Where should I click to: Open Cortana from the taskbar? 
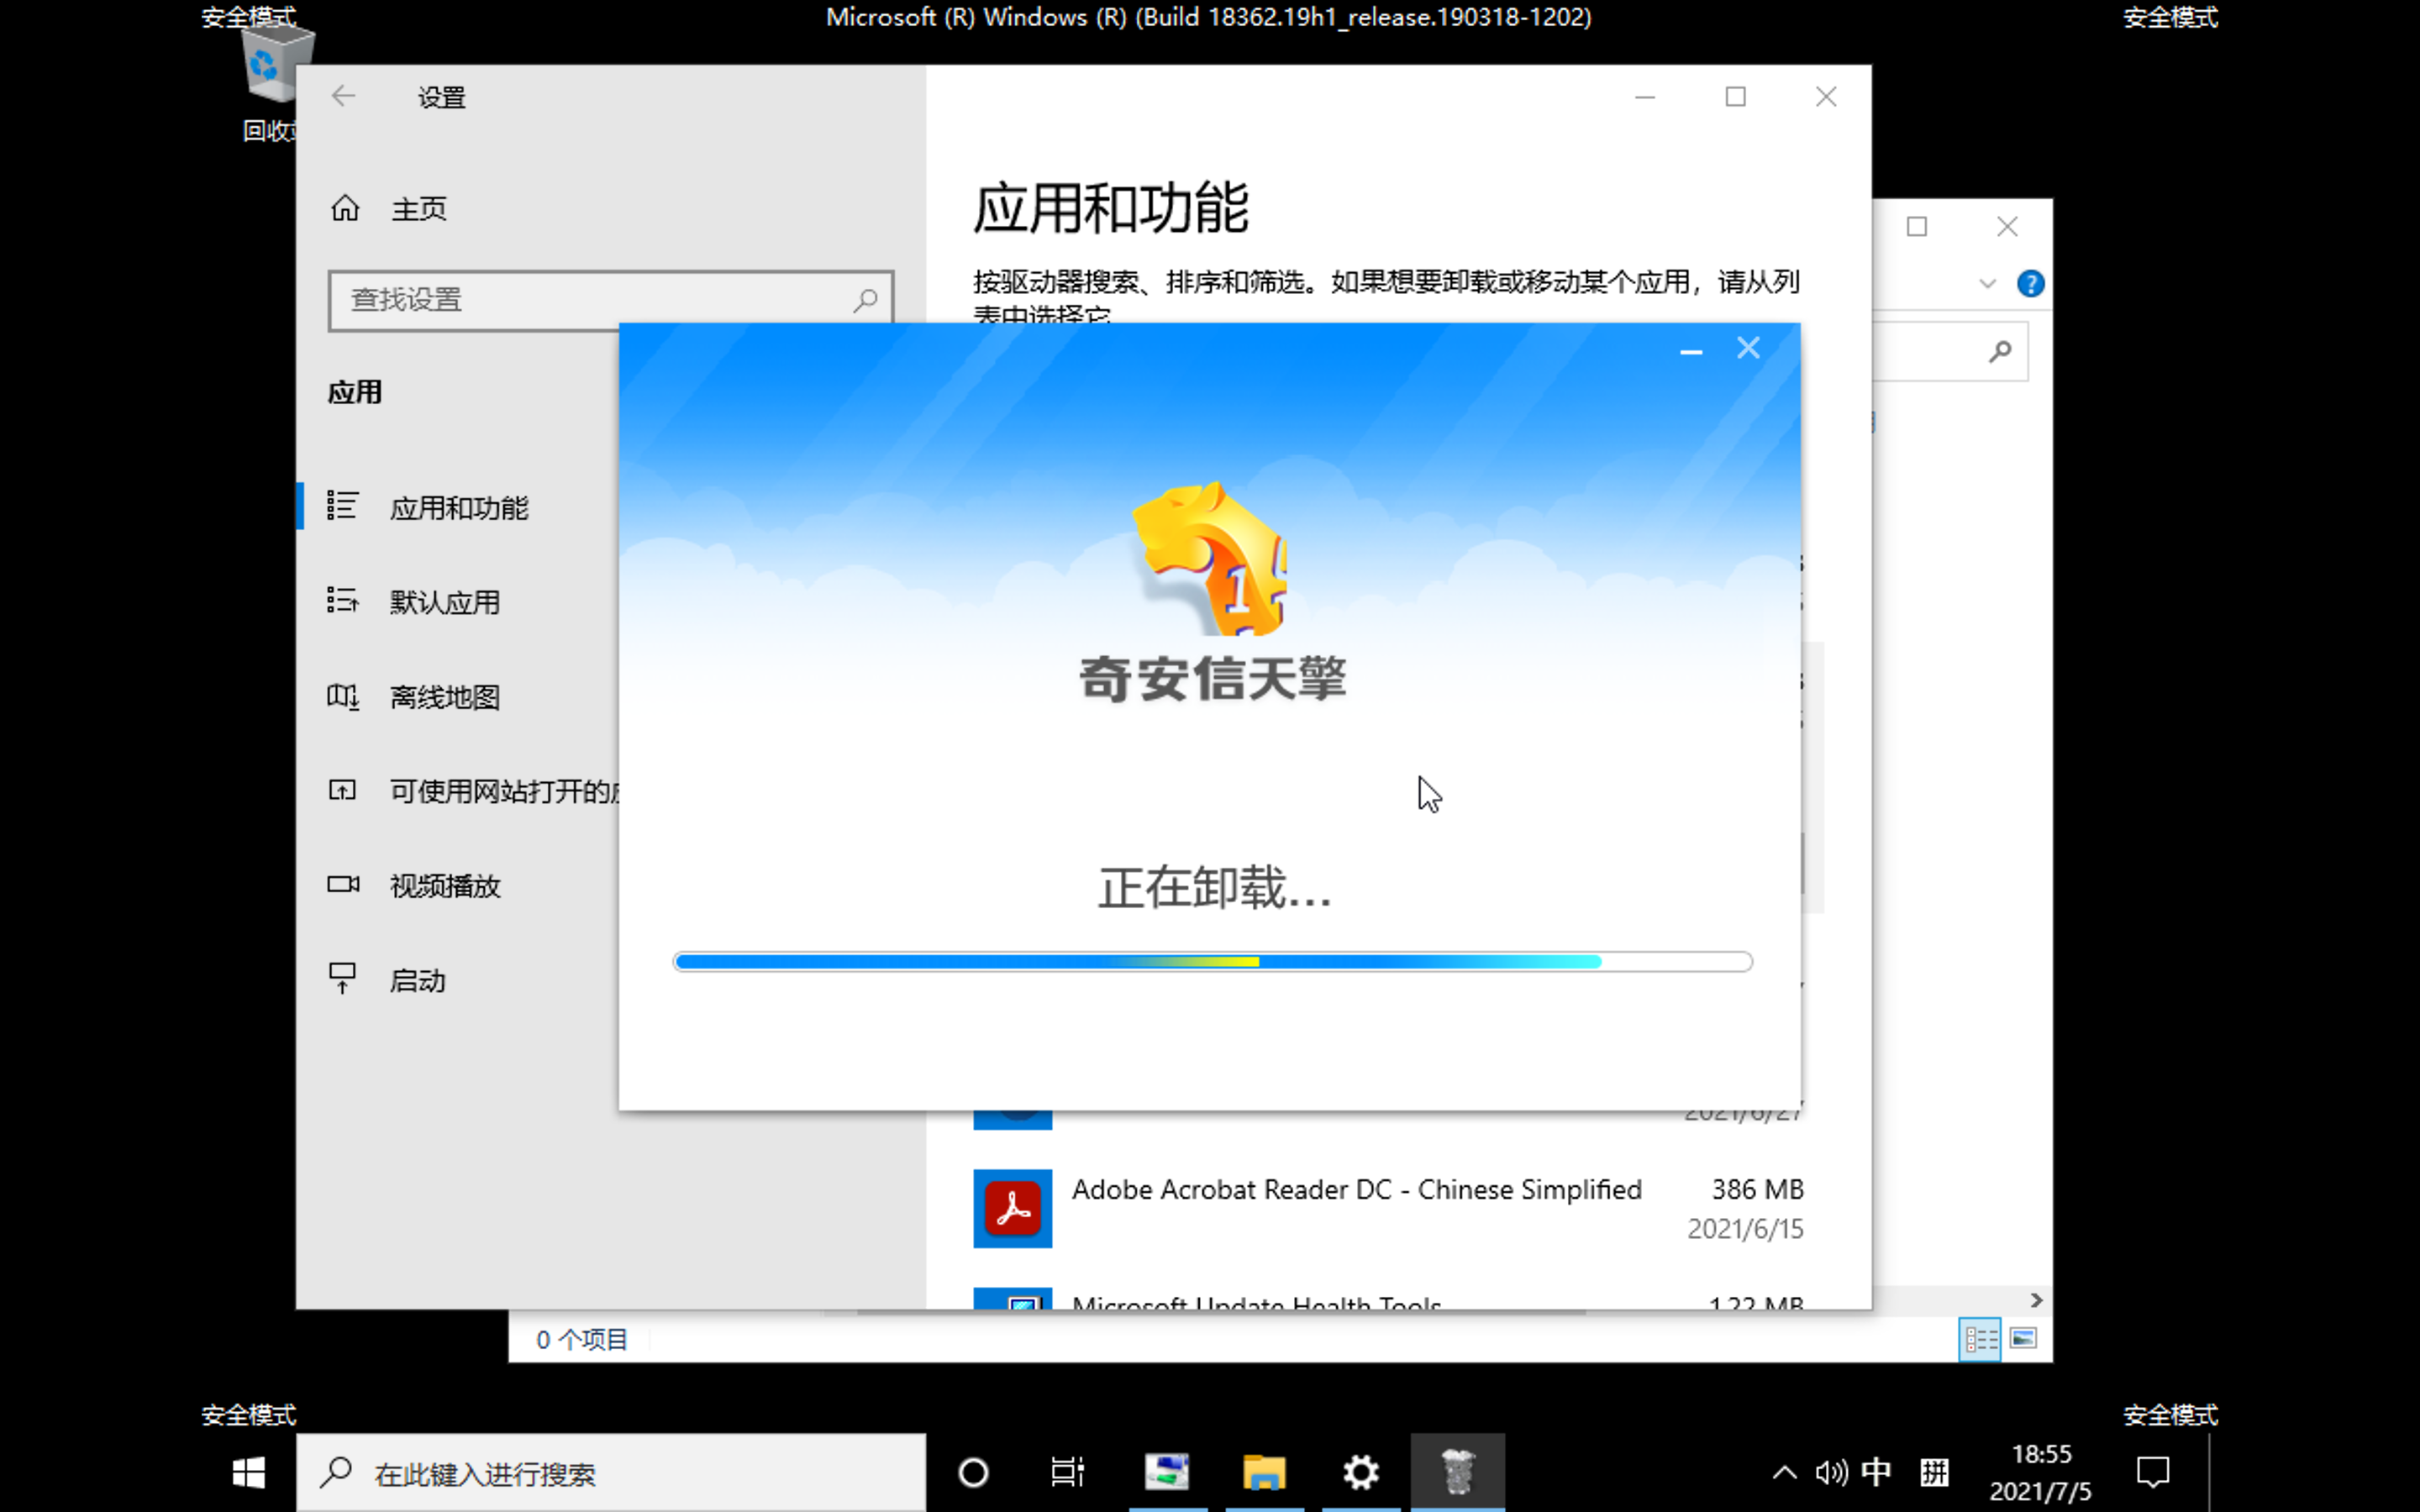[973, 1473]
